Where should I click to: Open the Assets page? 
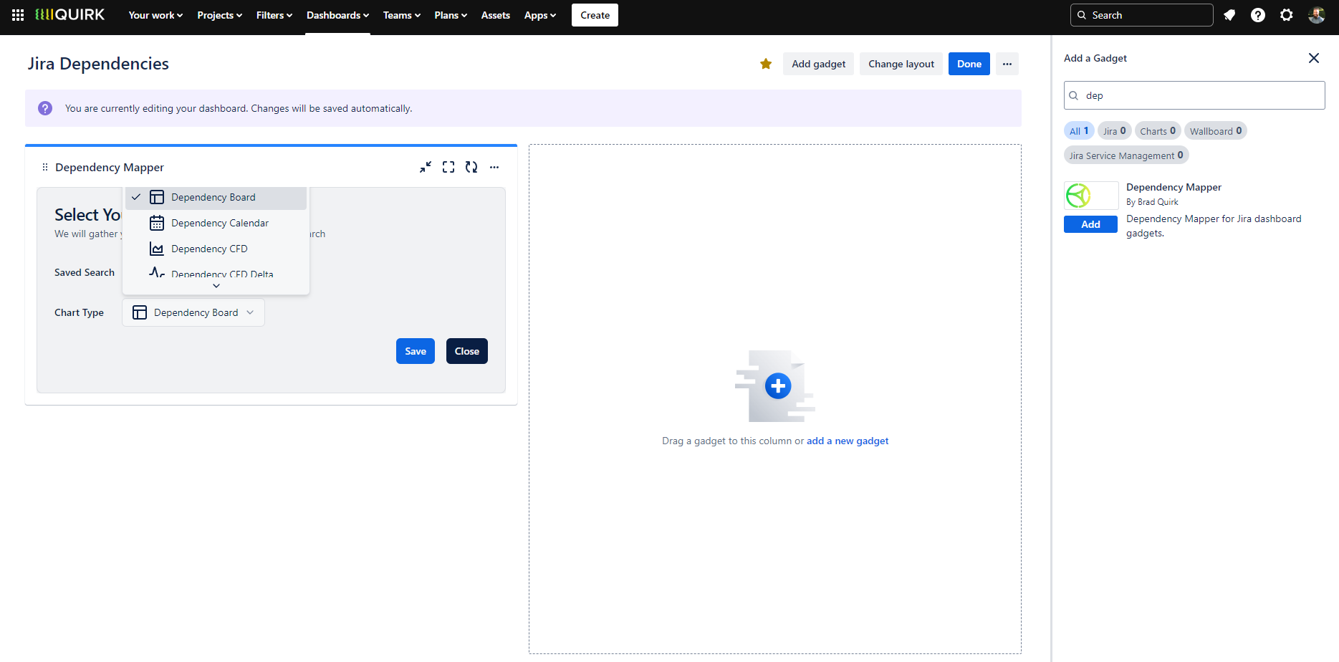(x=496, y=15)
